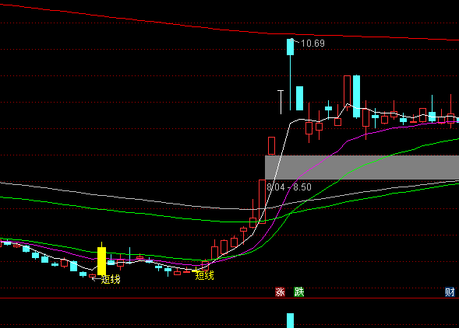
Task: Select the tall red hollow candle beside the 8.04 label
Action: (x=262, y=201)
